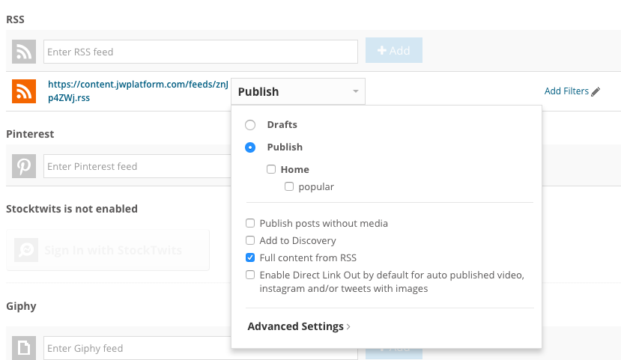Screen dimensions: 621x360
Task: Enable Direct Link Out by default checkbox
Action: [251, 275]
